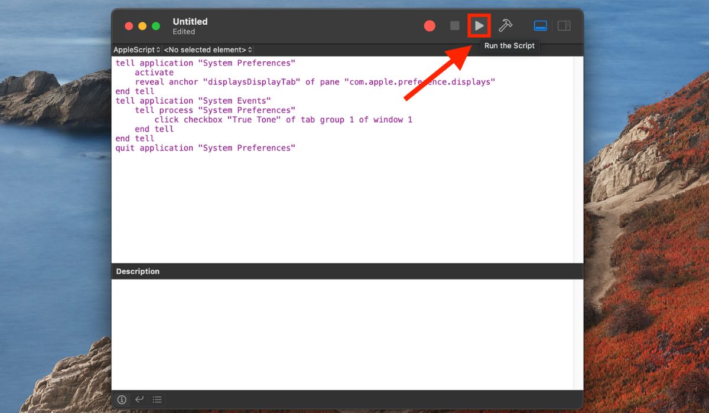Place cursor on the "activate" line
Viewport: 709px width, 413px height.
[x=154, y=73]
